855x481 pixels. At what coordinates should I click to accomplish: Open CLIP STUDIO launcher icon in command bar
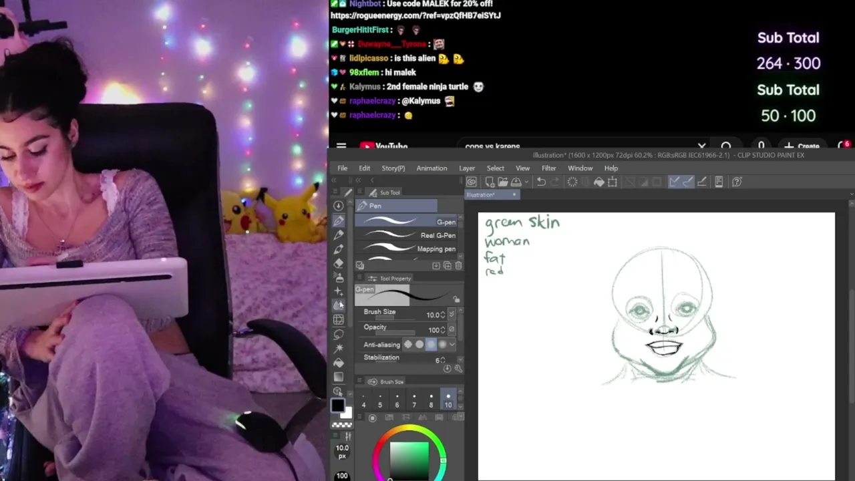point(471,182)
